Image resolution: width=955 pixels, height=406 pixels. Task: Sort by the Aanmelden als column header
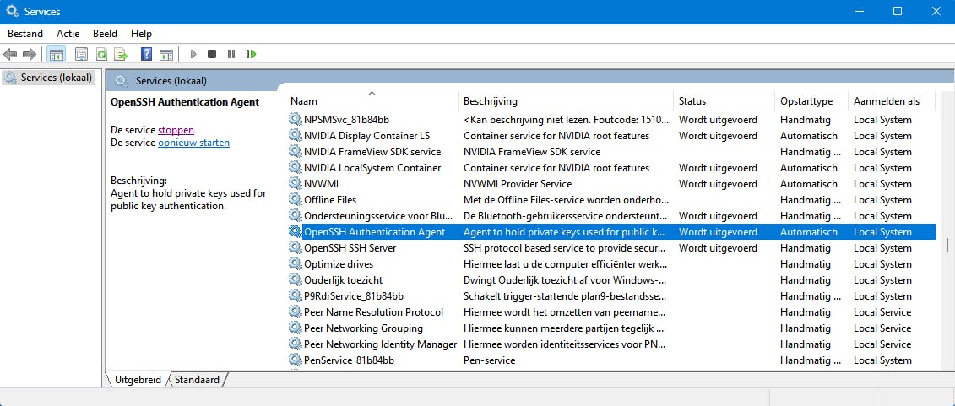point(891,101)
